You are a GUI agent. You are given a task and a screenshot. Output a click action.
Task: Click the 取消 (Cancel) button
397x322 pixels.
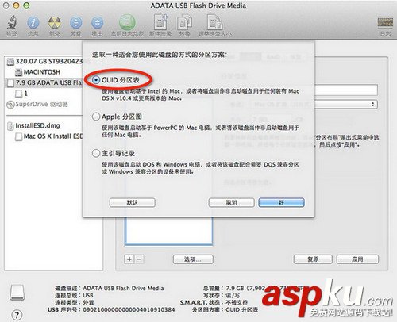point(231,203)
